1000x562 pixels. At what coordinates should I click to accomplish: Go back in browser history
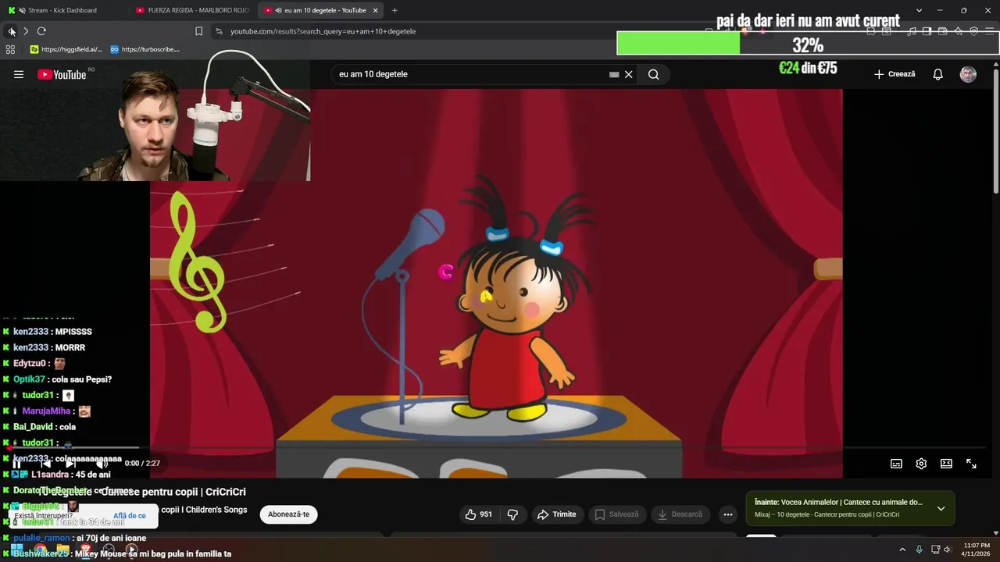pos(11,31)
